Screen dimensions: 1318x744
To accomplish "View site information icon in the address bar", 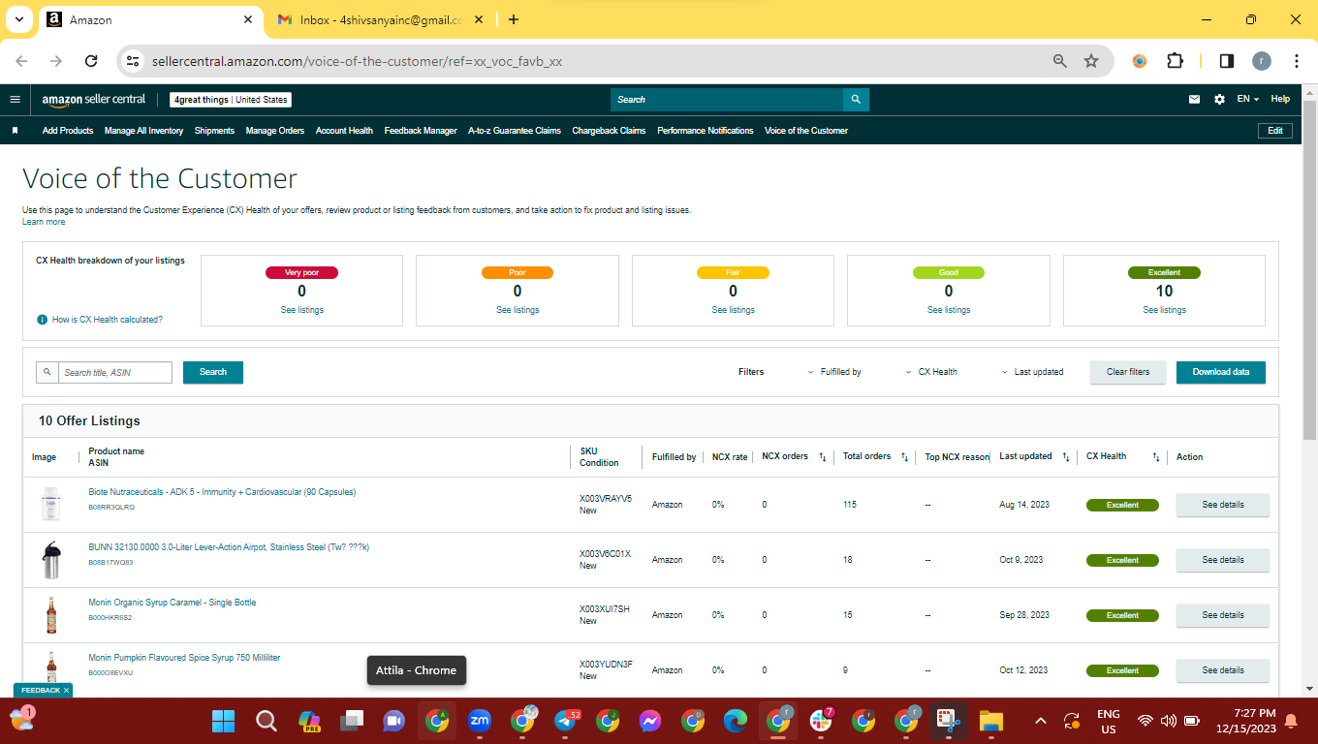I will click(134, 61).
